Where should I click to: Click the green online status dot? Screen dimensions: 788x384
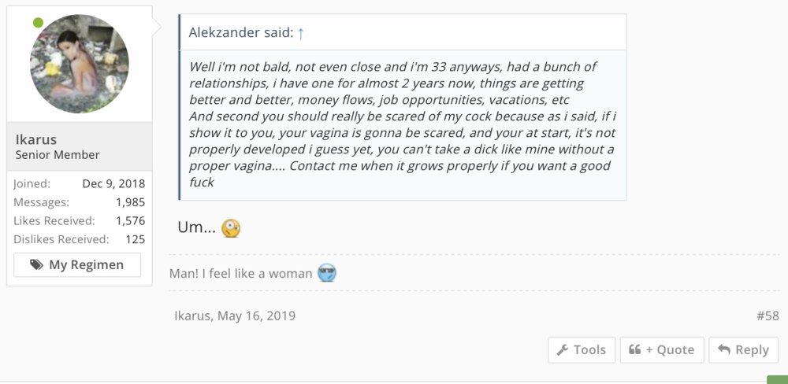(38, 23)
